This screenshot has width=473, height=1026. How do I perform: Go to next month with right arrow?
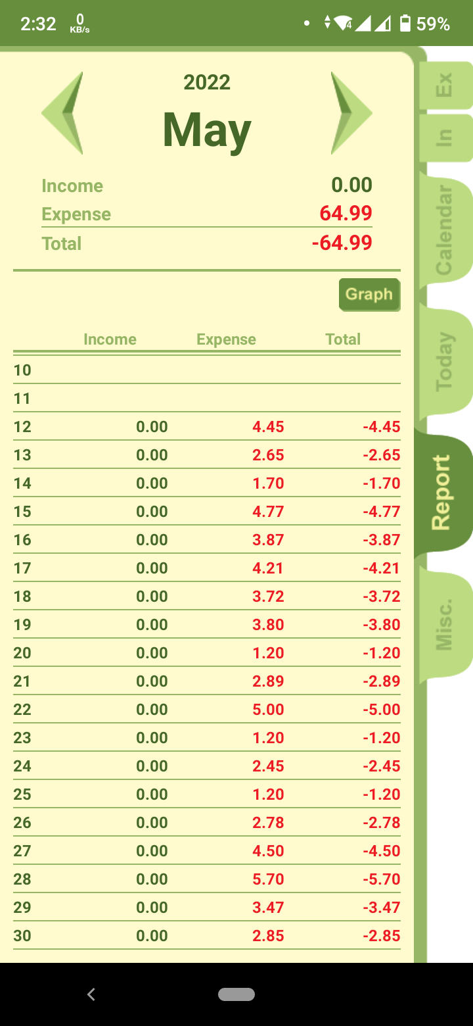pos(351,113)
